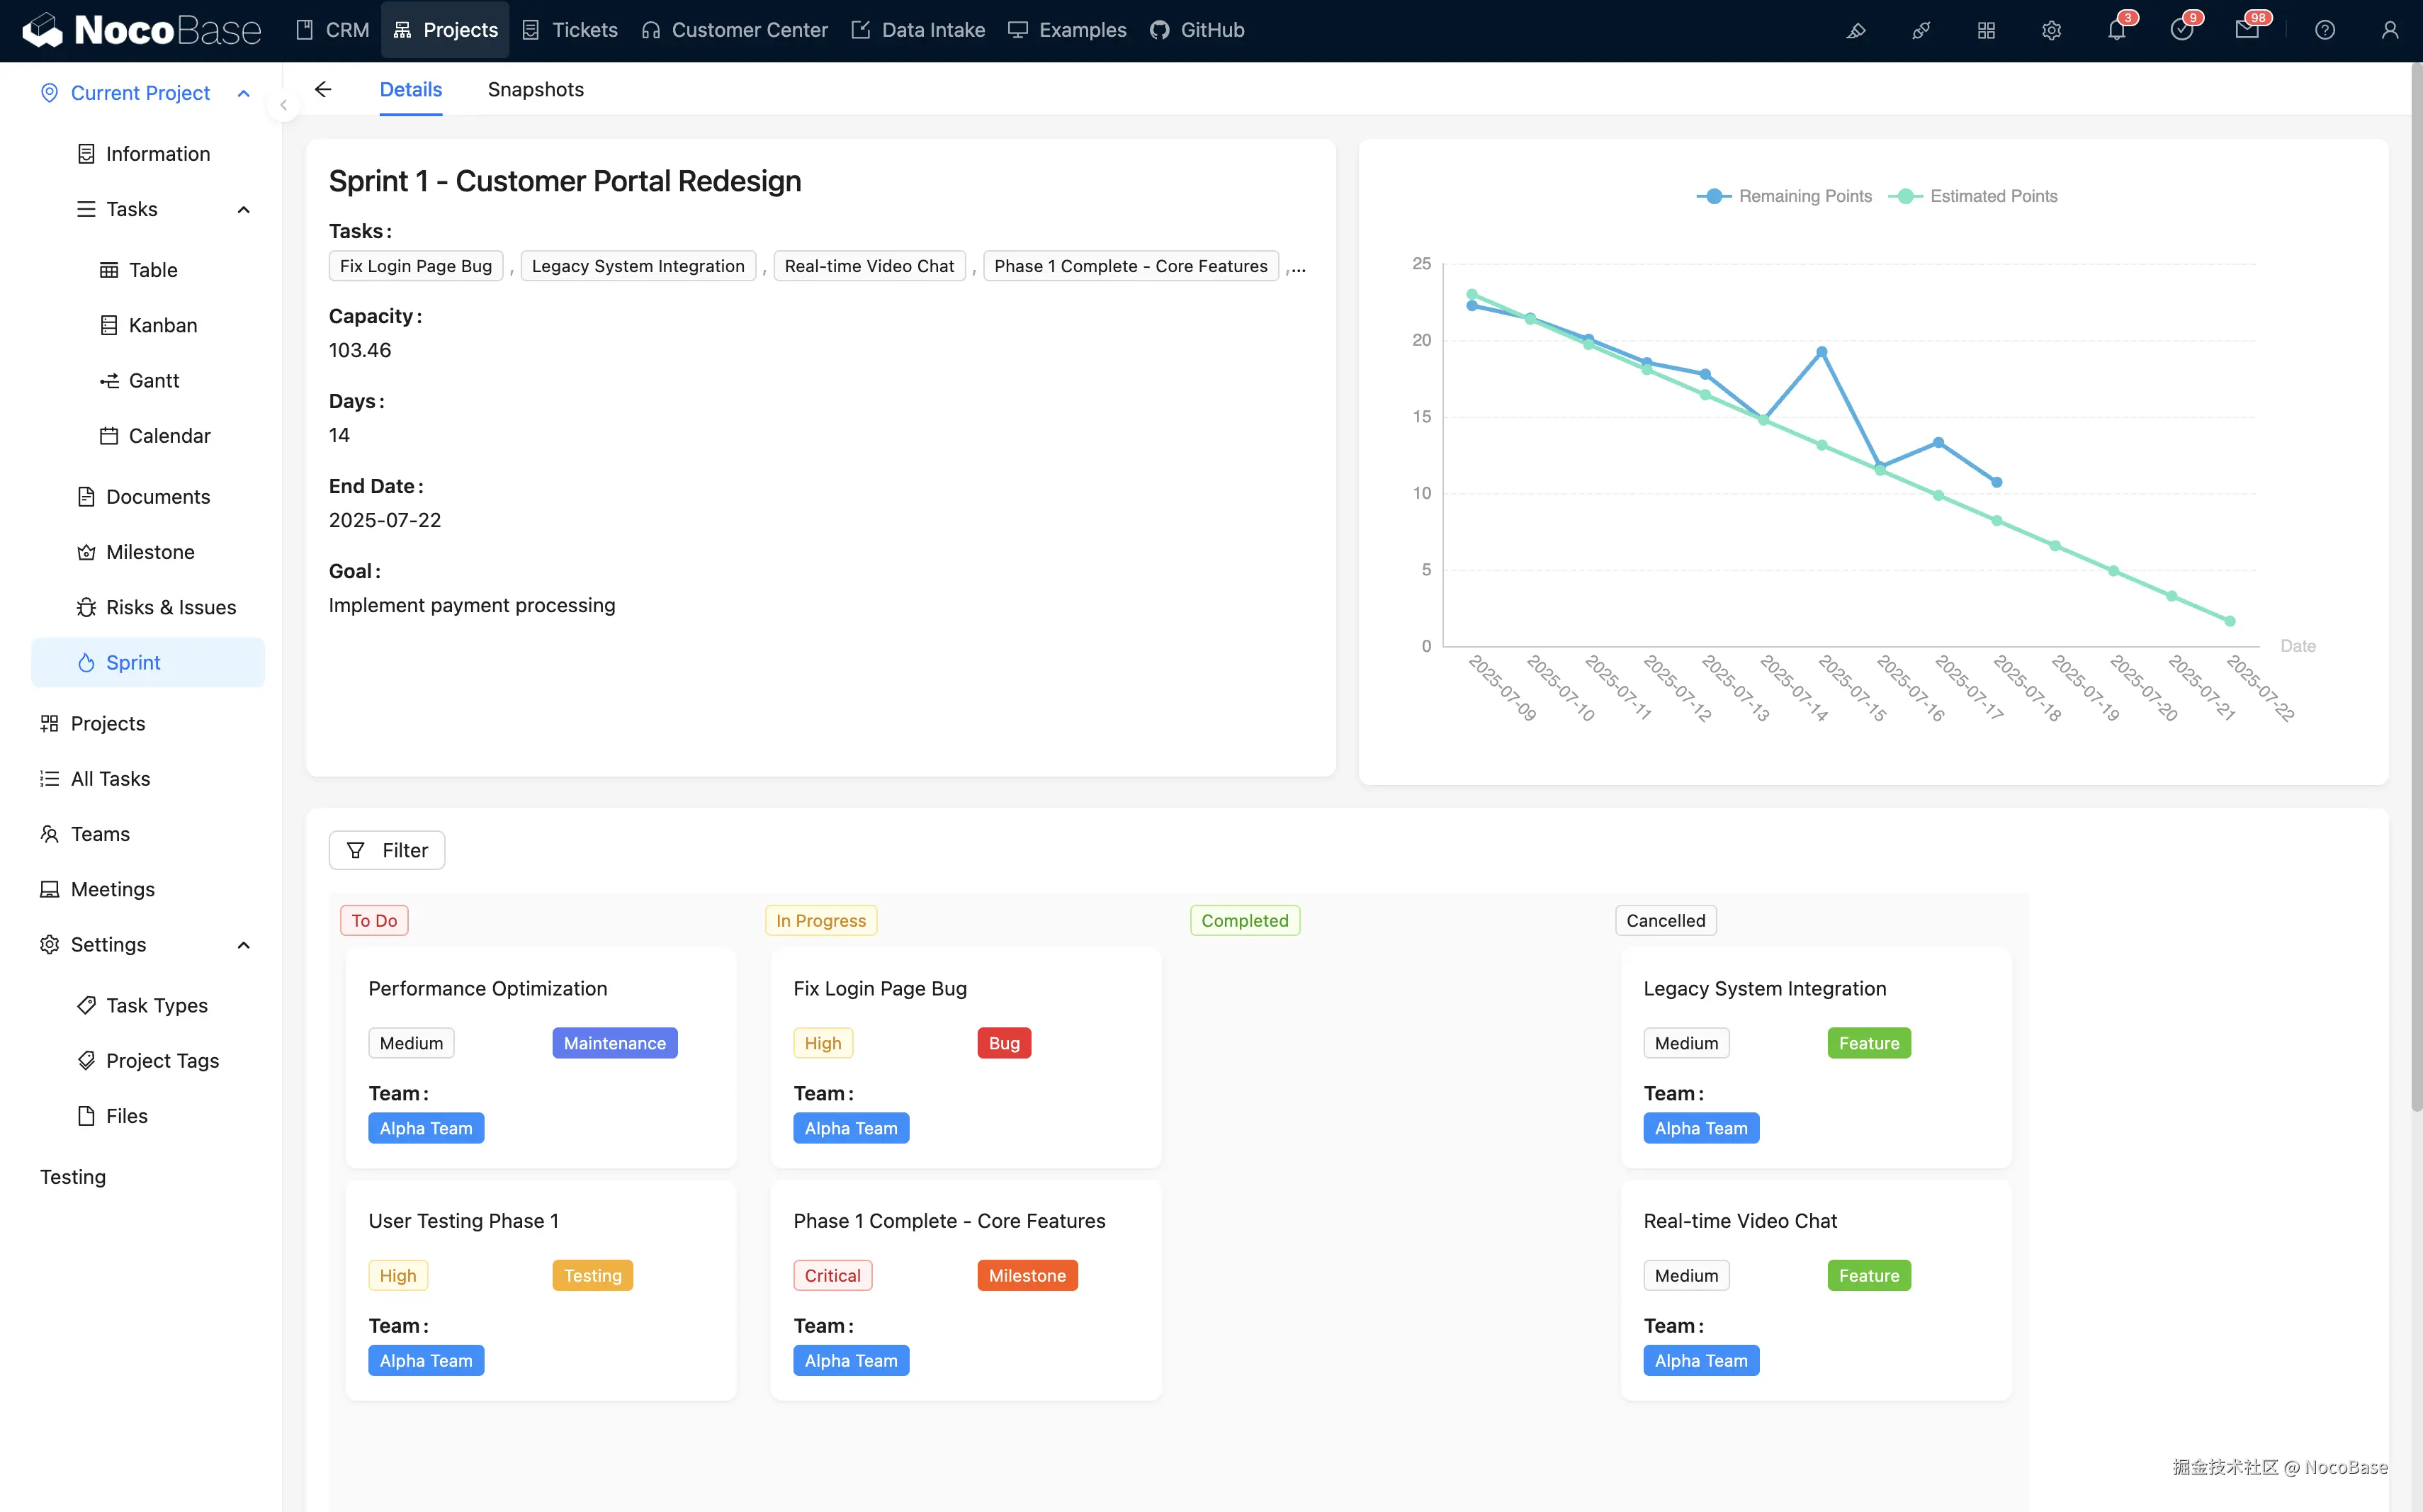The image size is (2423, 1512).
Task: Open the Fix Login Page Bug task tag
Action: pos(416,266)
